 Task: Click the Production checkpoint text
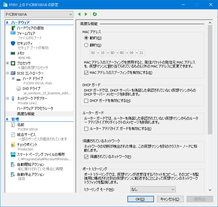point(26,149)
